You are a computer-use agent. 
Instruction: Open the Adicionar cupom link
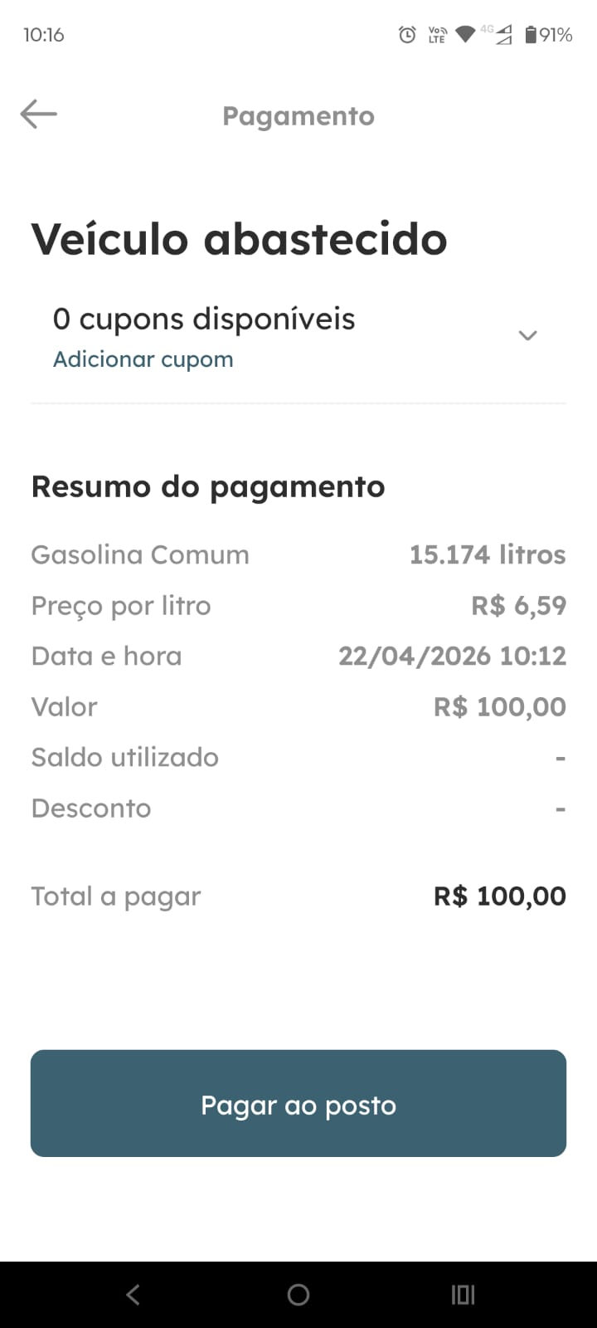(x=143, y=359)
